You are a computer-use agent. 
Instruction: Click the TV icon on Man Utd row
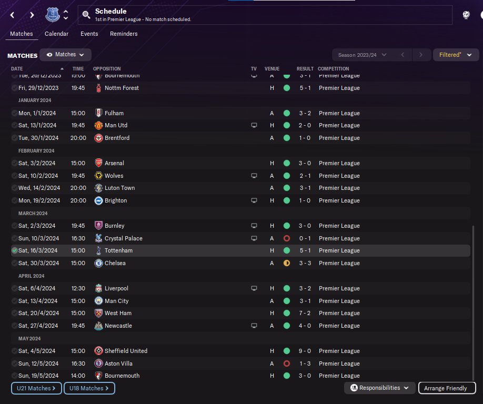[254, 125]
